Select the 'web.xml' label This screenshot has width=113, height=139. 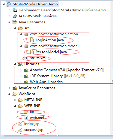37,118
